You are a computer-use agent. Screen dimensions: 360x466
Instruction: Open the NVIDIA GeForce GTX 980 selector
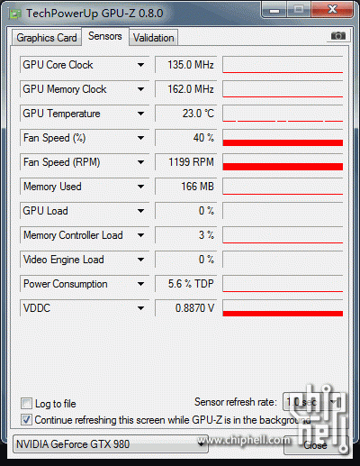tap(111, 443)
